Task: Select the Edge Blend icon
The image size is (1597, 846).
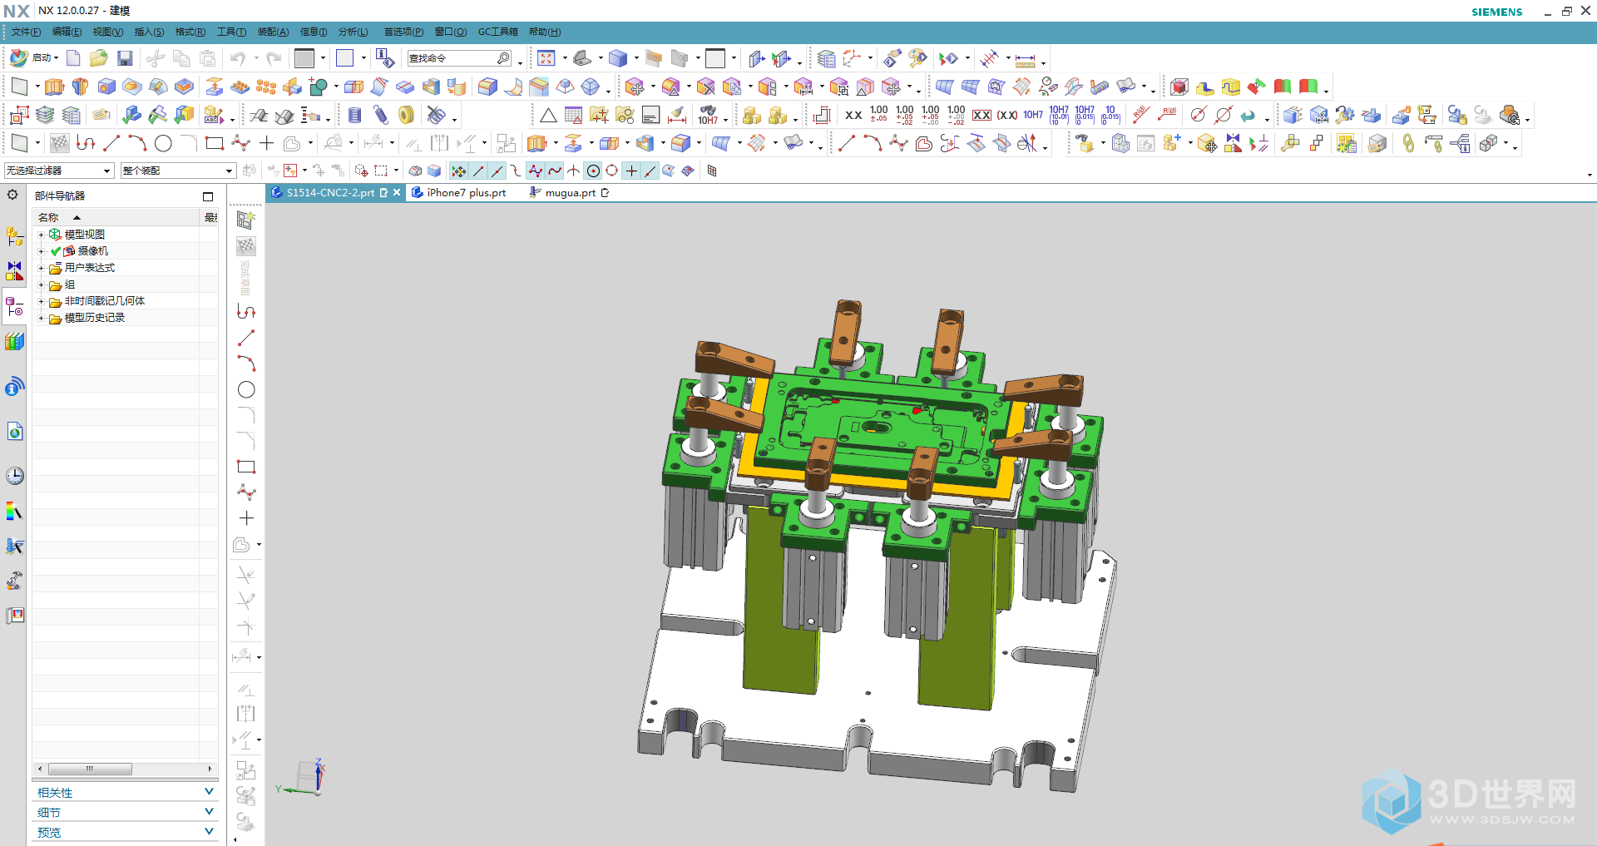Action: (488, 87)
